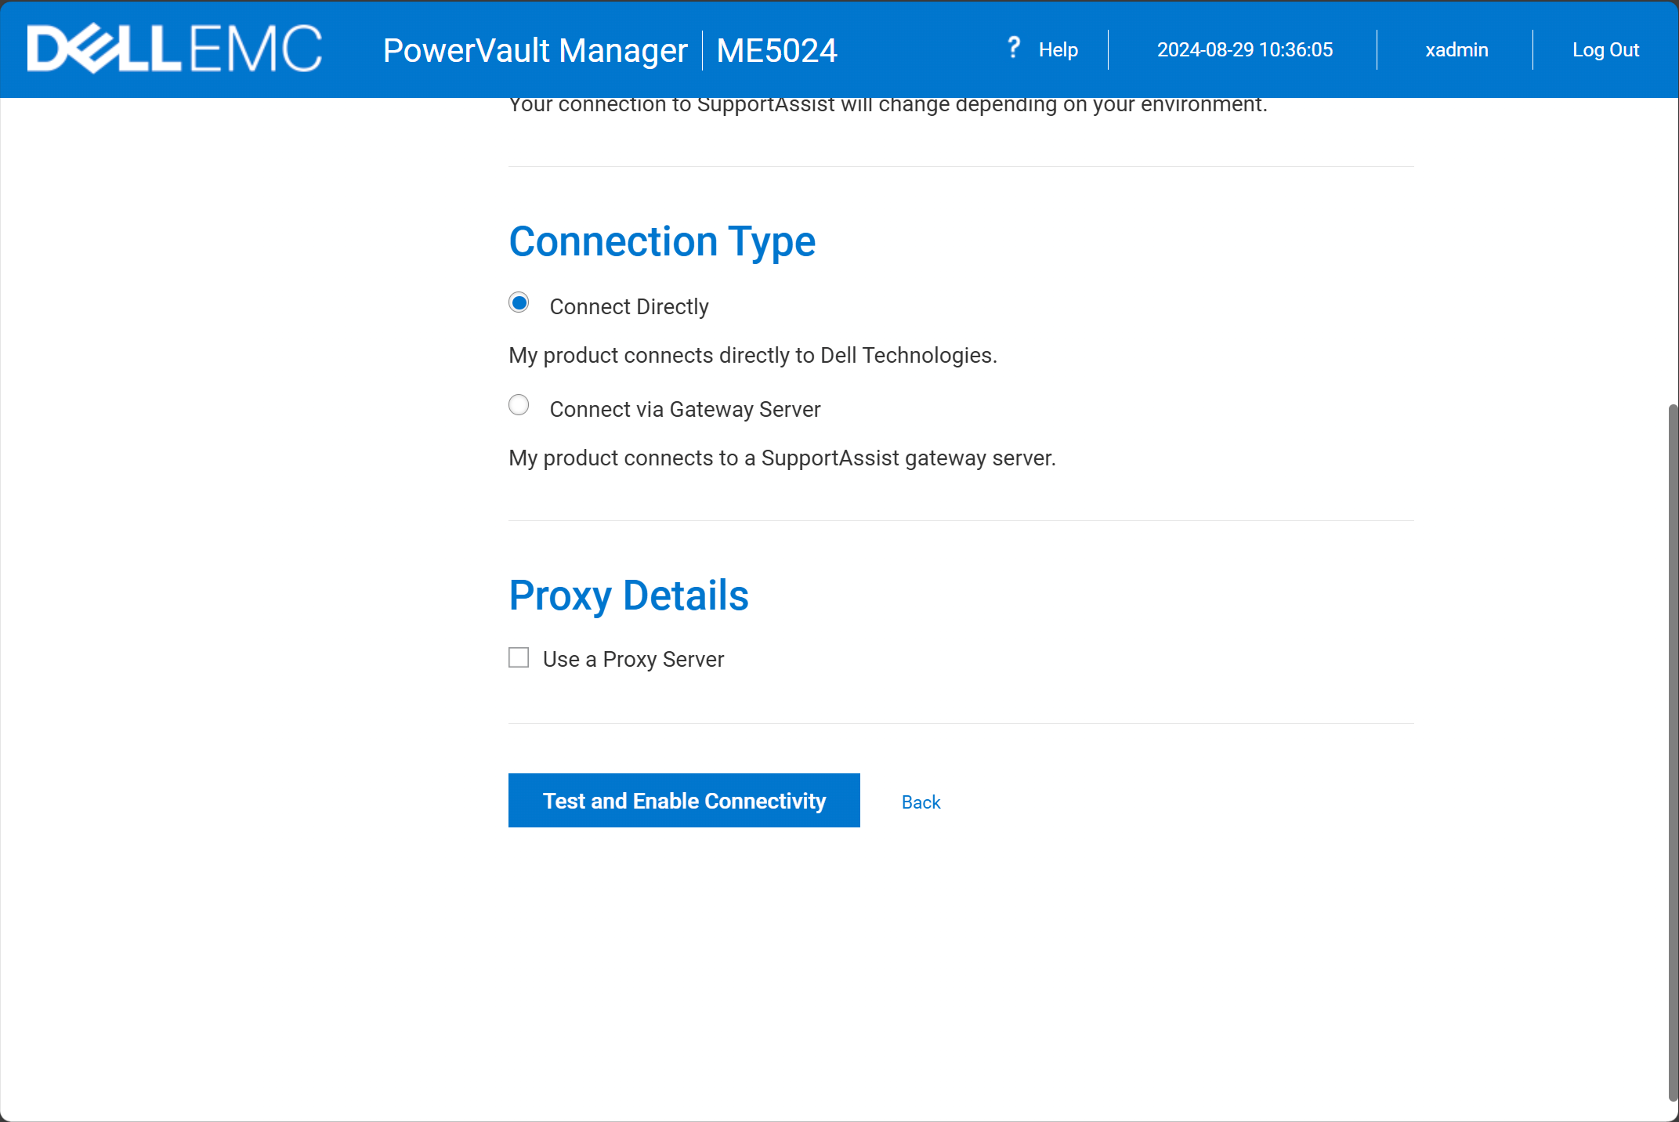The height and width of the screenshot is (1122, 1679).
Task: Click Test and Enable Connectivity button
Action: coord(683,801)
